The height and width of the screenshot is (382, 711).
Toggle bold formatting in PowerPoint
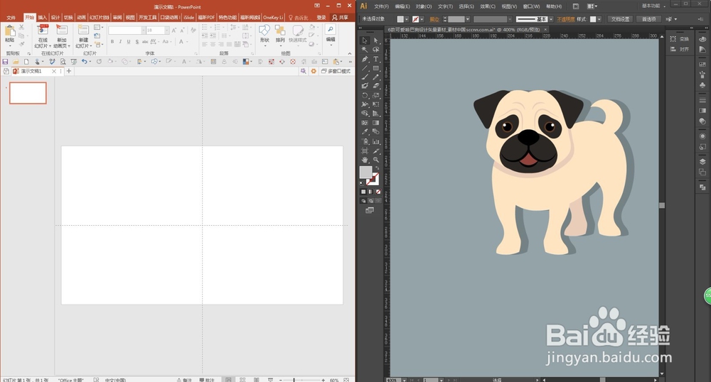[x=112, y=42]
